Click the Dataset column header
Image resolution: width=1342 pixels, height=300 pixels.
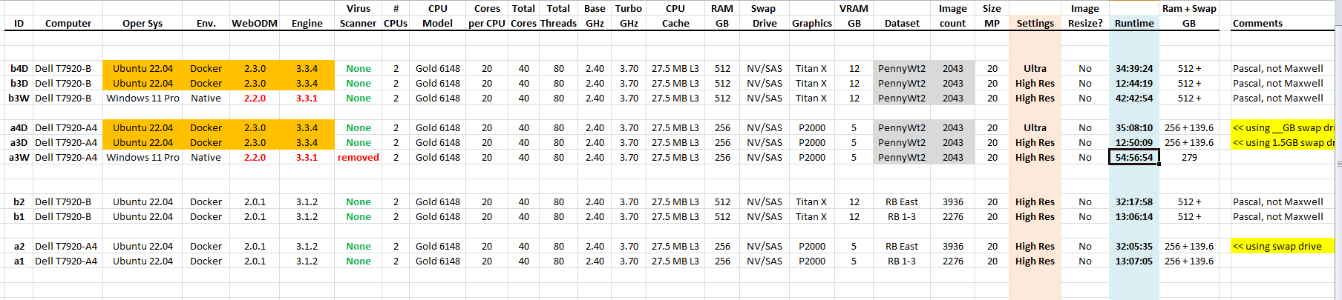click(902, 23)
